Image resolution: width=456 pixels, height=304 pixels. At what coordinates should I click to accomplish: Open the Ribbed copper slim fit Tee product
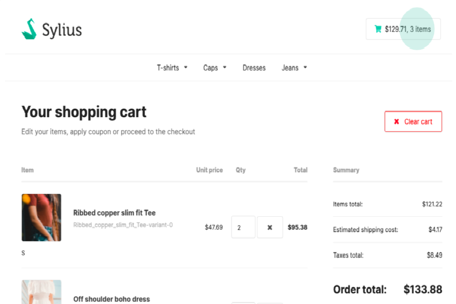[114, 213]
